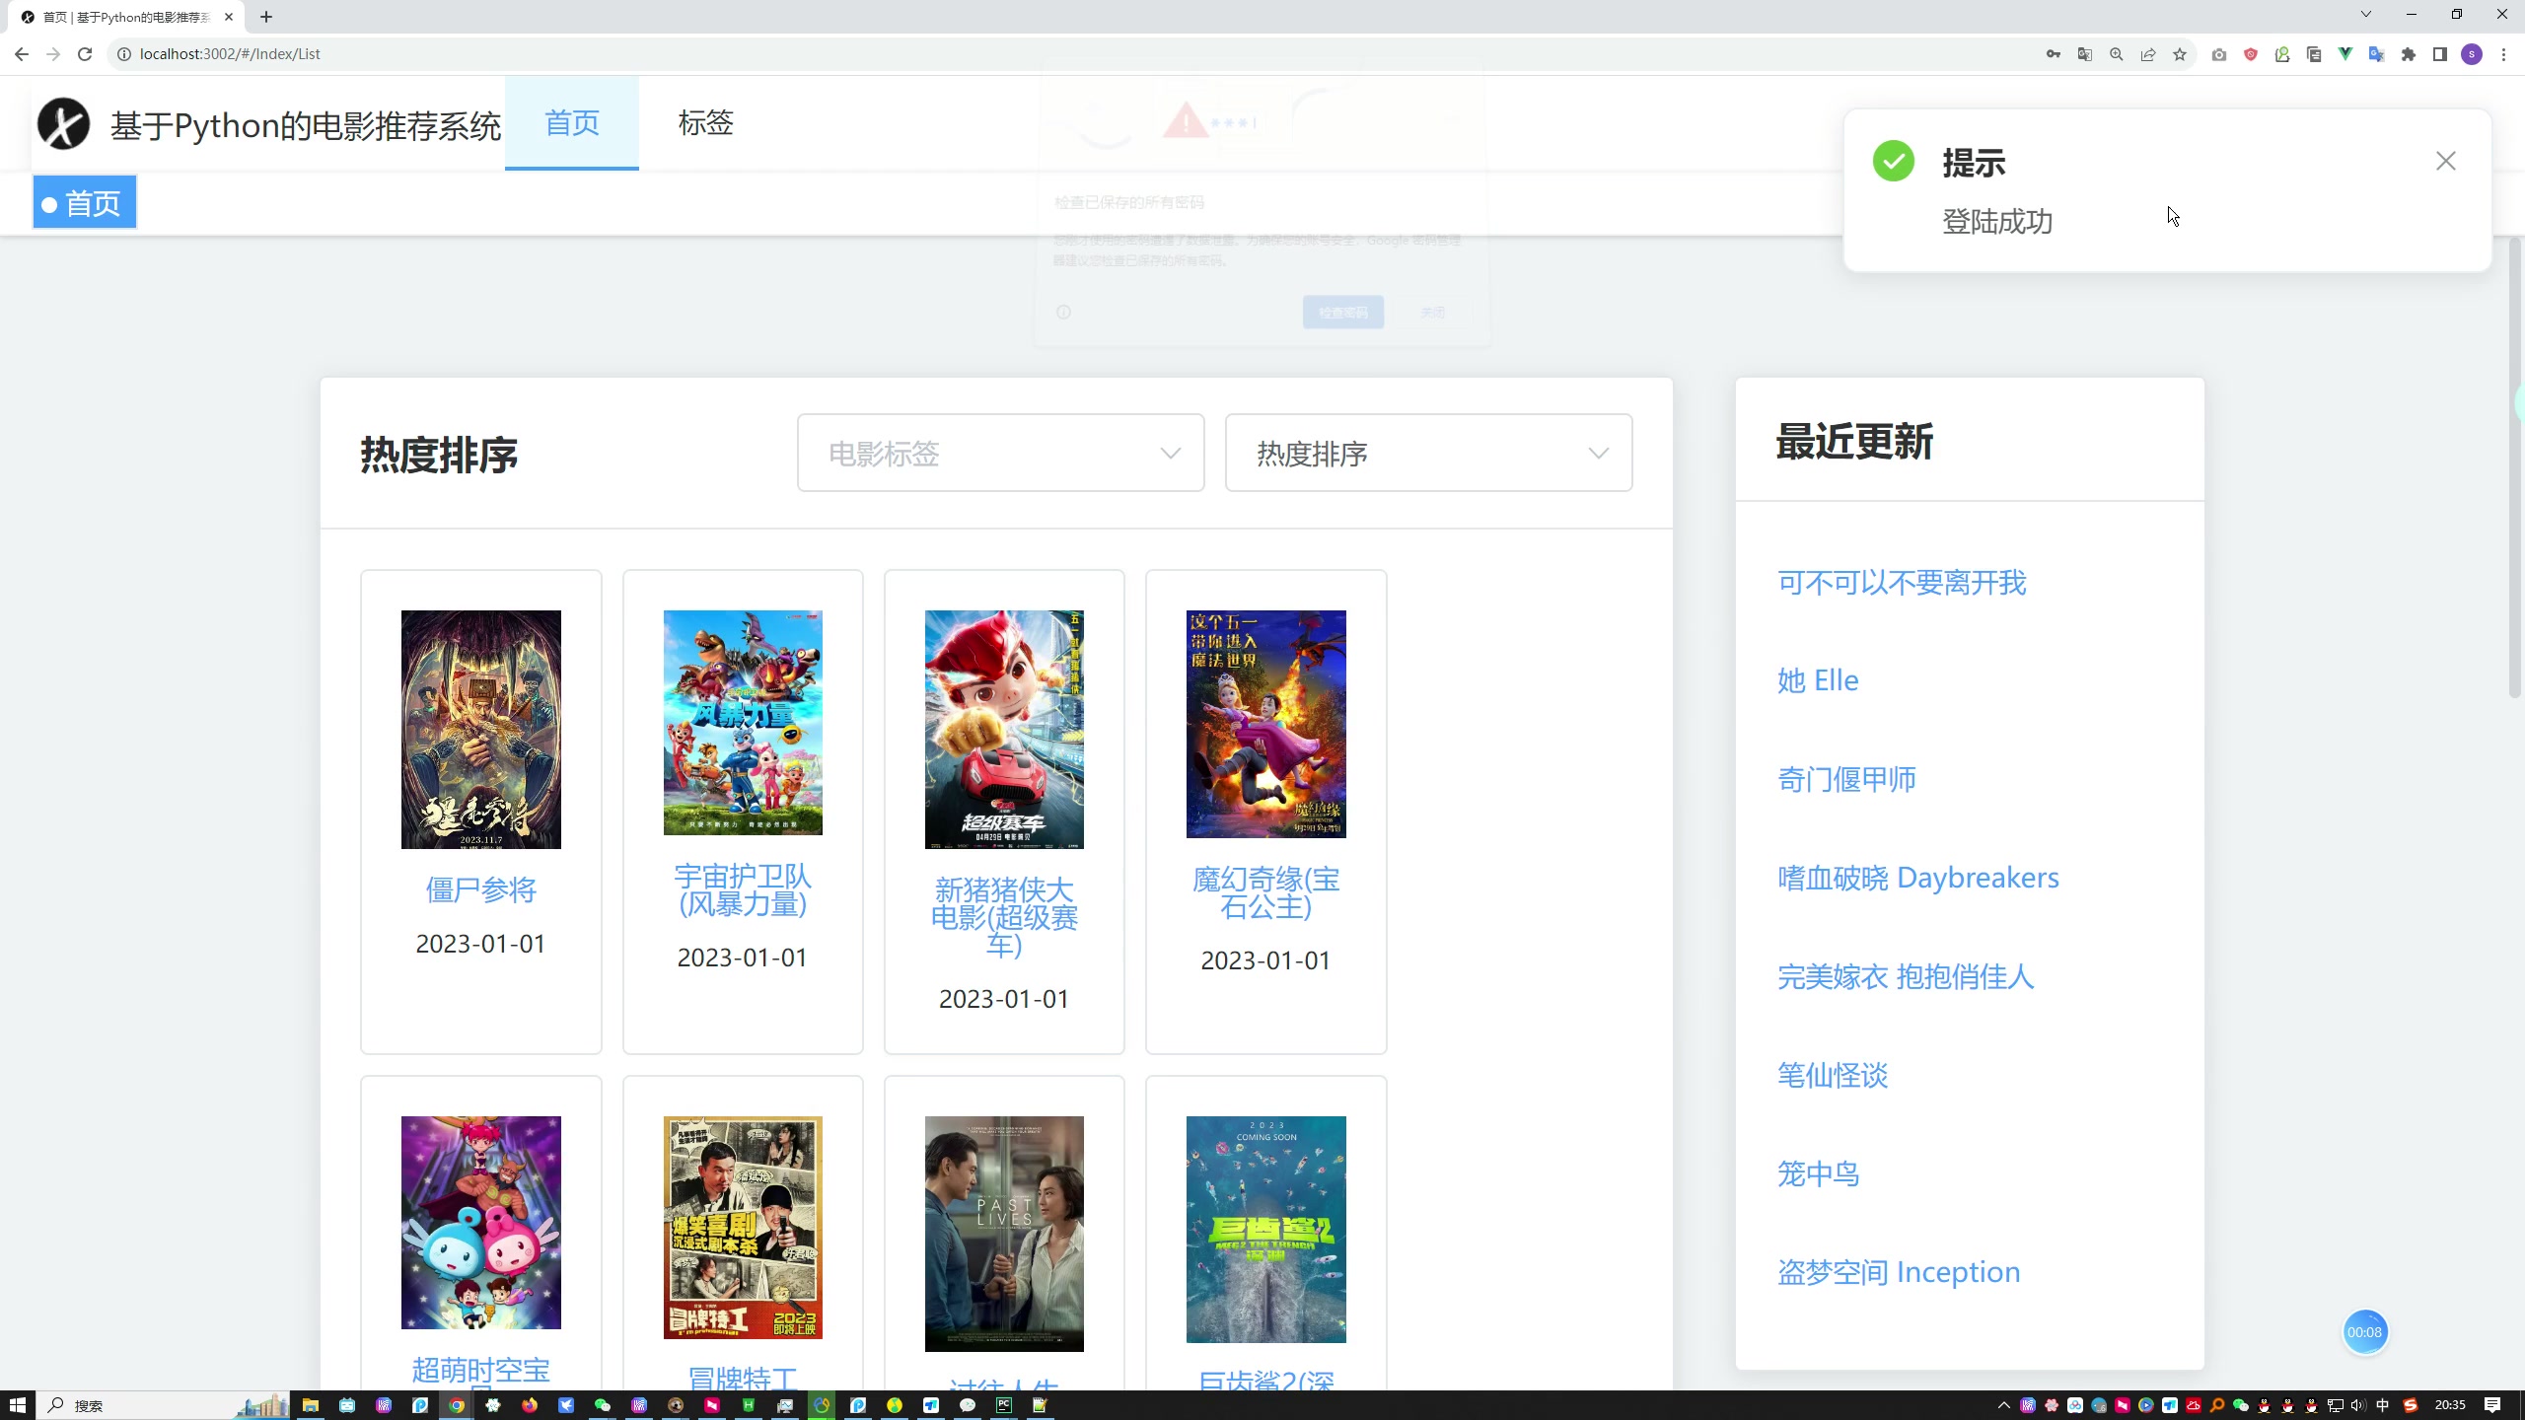The width and height of the screenshot is (2525, 1420).
Task: Click the translate page icon in address bar
Action: (2085, 54)
